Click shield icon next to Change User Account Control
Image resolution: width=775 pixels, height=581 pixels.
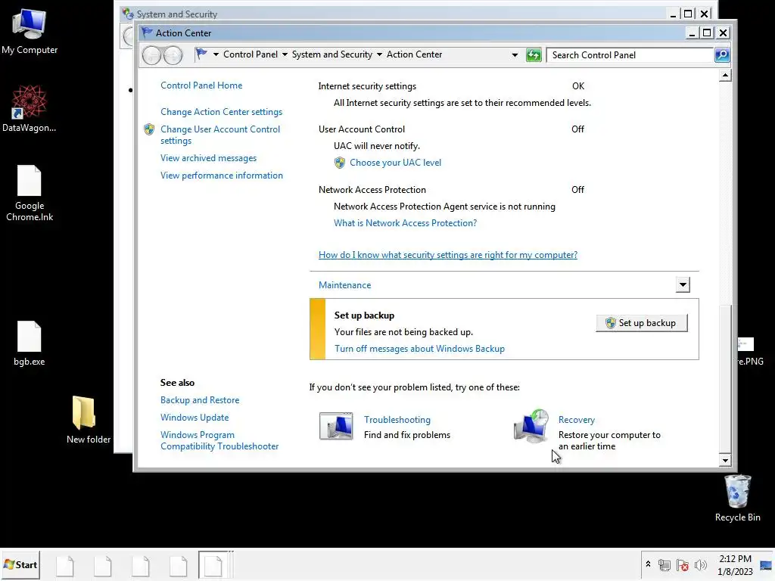pyautogui.click(x=149, y=129)
